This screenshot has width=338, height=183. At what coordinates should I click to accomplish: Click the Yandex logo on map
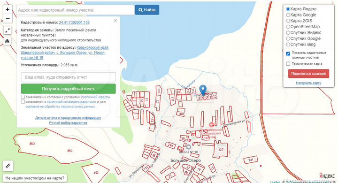(x=327, y=175)
